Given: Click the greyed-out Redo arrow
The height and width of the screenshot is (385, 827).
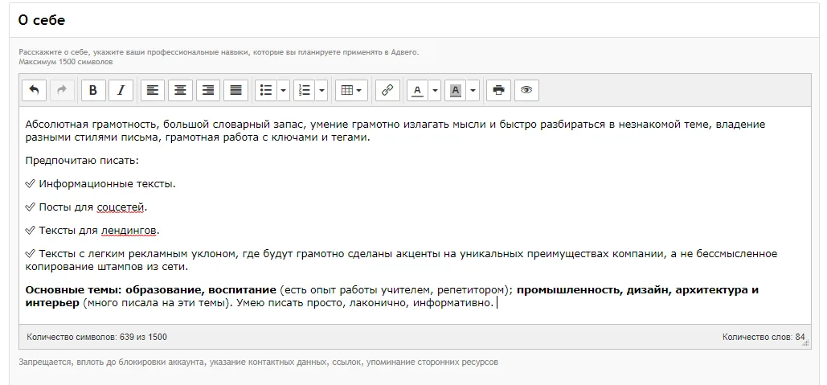Looking at the screenshot, I should coord(62,90).
